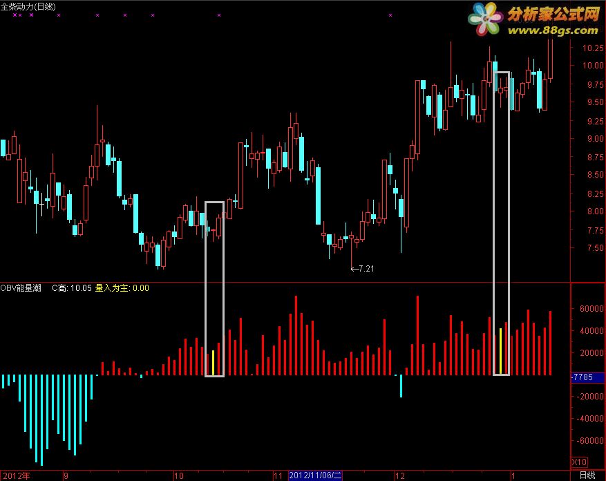The image size is (606, 481).
Task: Select the OBV能量潮 indicator label
Action: point(21,288)
